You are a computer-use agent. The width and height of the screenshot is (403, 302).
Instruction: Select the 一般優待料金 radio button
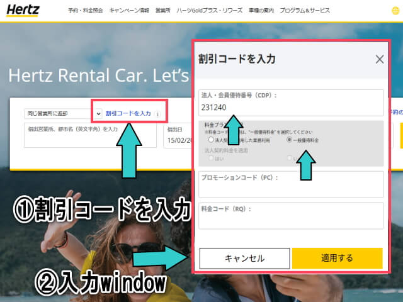(290, 140)
